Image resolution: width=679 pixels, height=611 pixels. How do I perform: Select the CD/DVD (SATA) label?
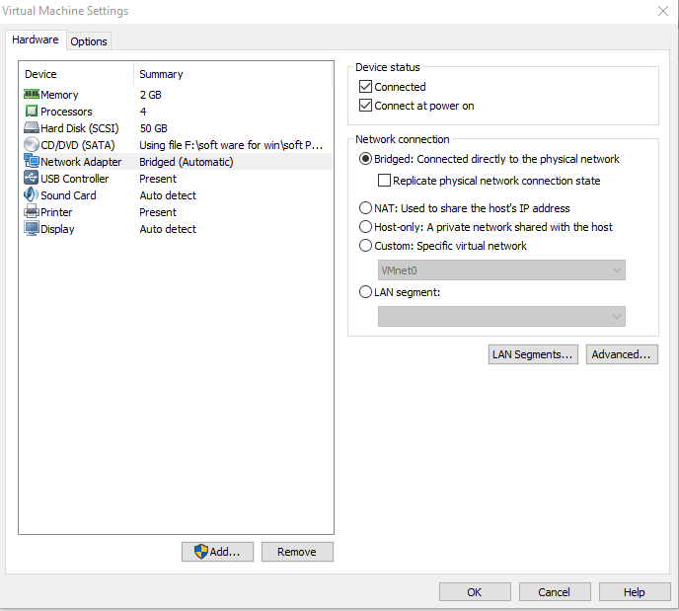click(78, 145)
